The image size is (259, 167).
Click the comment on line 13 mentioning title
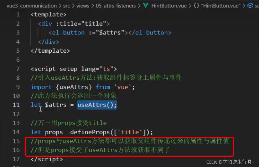[x=68, y=123]
